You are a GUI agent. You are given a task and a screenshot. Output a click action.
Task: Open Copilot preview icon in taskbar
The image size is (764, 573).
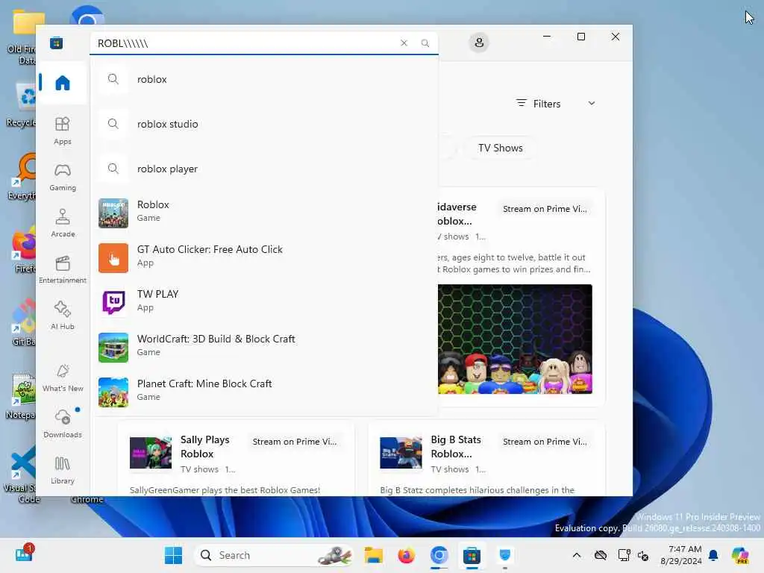click(740, 555)
